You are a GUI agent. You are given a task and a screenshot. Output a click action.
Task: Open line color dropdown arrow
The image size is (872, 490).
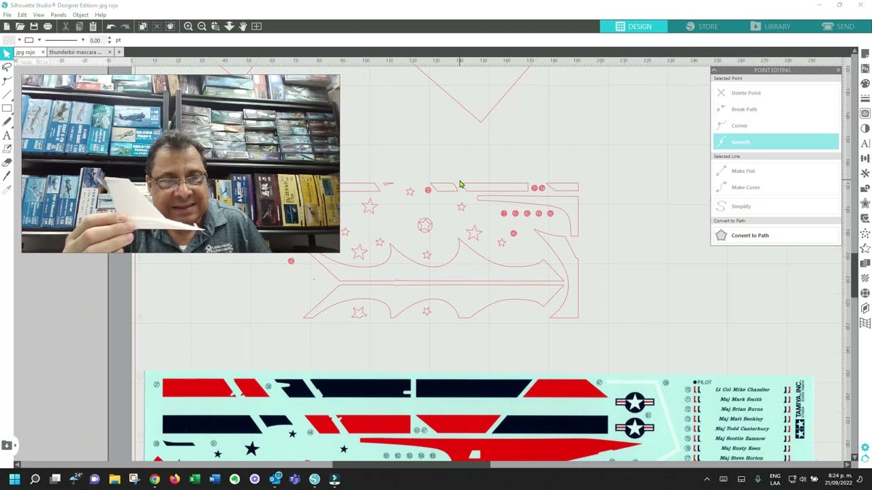point(39,40)
